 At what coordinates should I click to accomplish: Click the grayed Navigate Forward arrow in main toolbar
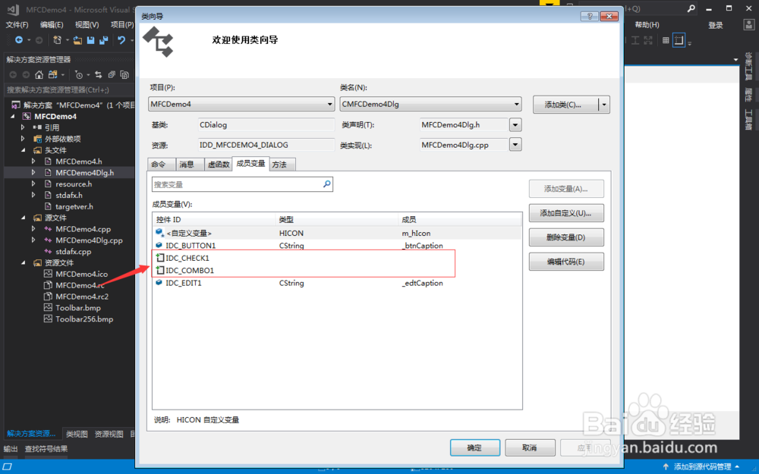(39, 40)
